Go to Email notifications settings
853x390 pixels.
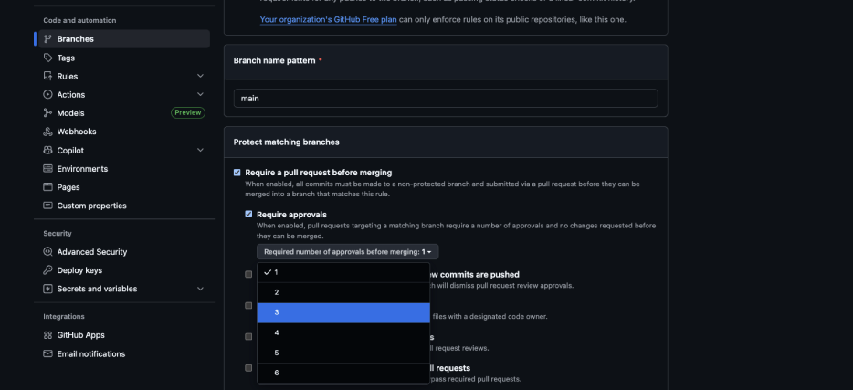pyautogui.click(x=90, y=354)
